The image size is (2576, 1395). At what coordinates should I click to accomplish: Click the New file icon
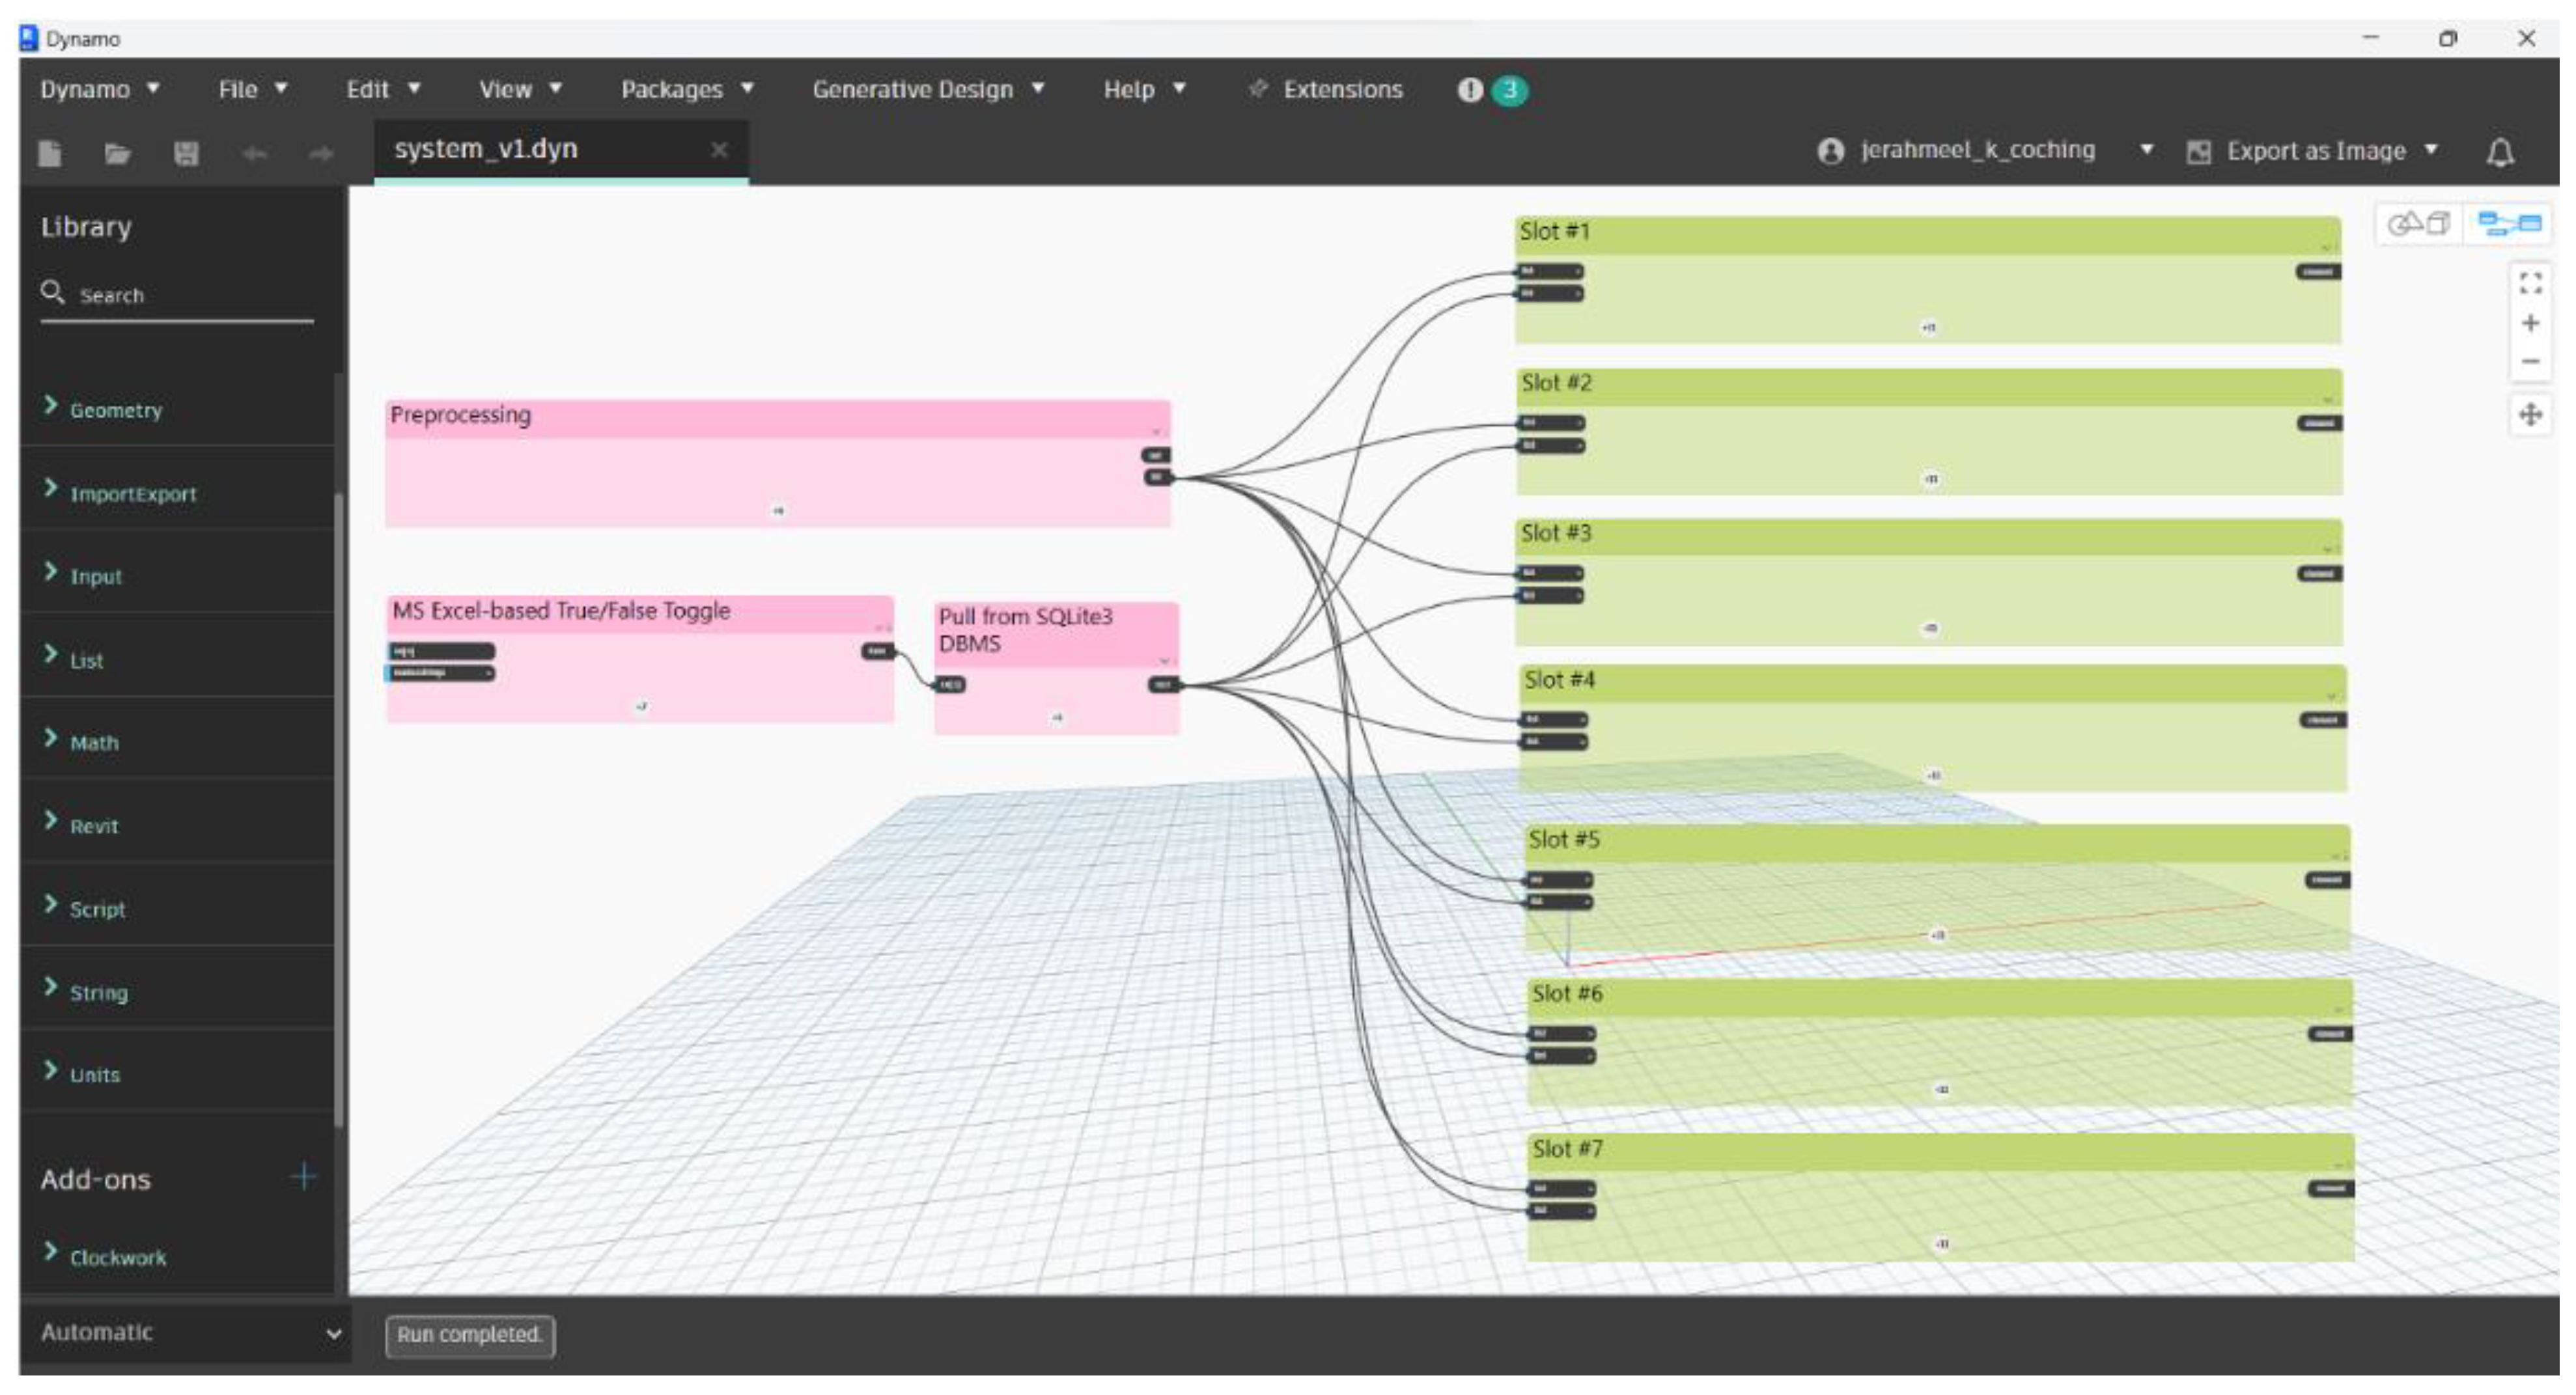[50, 153]
